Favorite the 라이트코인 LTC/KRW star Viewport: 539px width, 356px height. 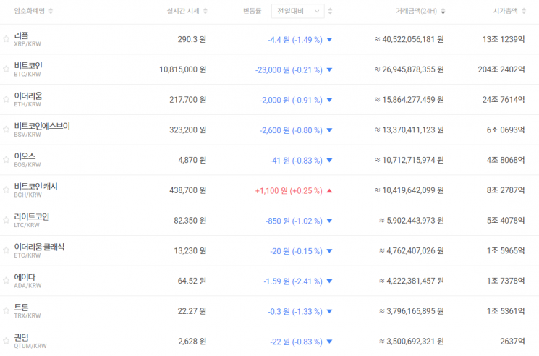pos(6,220)
